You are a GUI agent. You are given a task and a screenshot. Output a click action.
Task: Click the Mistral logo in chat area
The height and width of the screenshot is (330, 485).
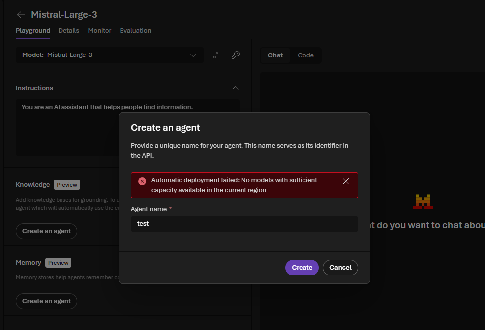tap(423, 202)
